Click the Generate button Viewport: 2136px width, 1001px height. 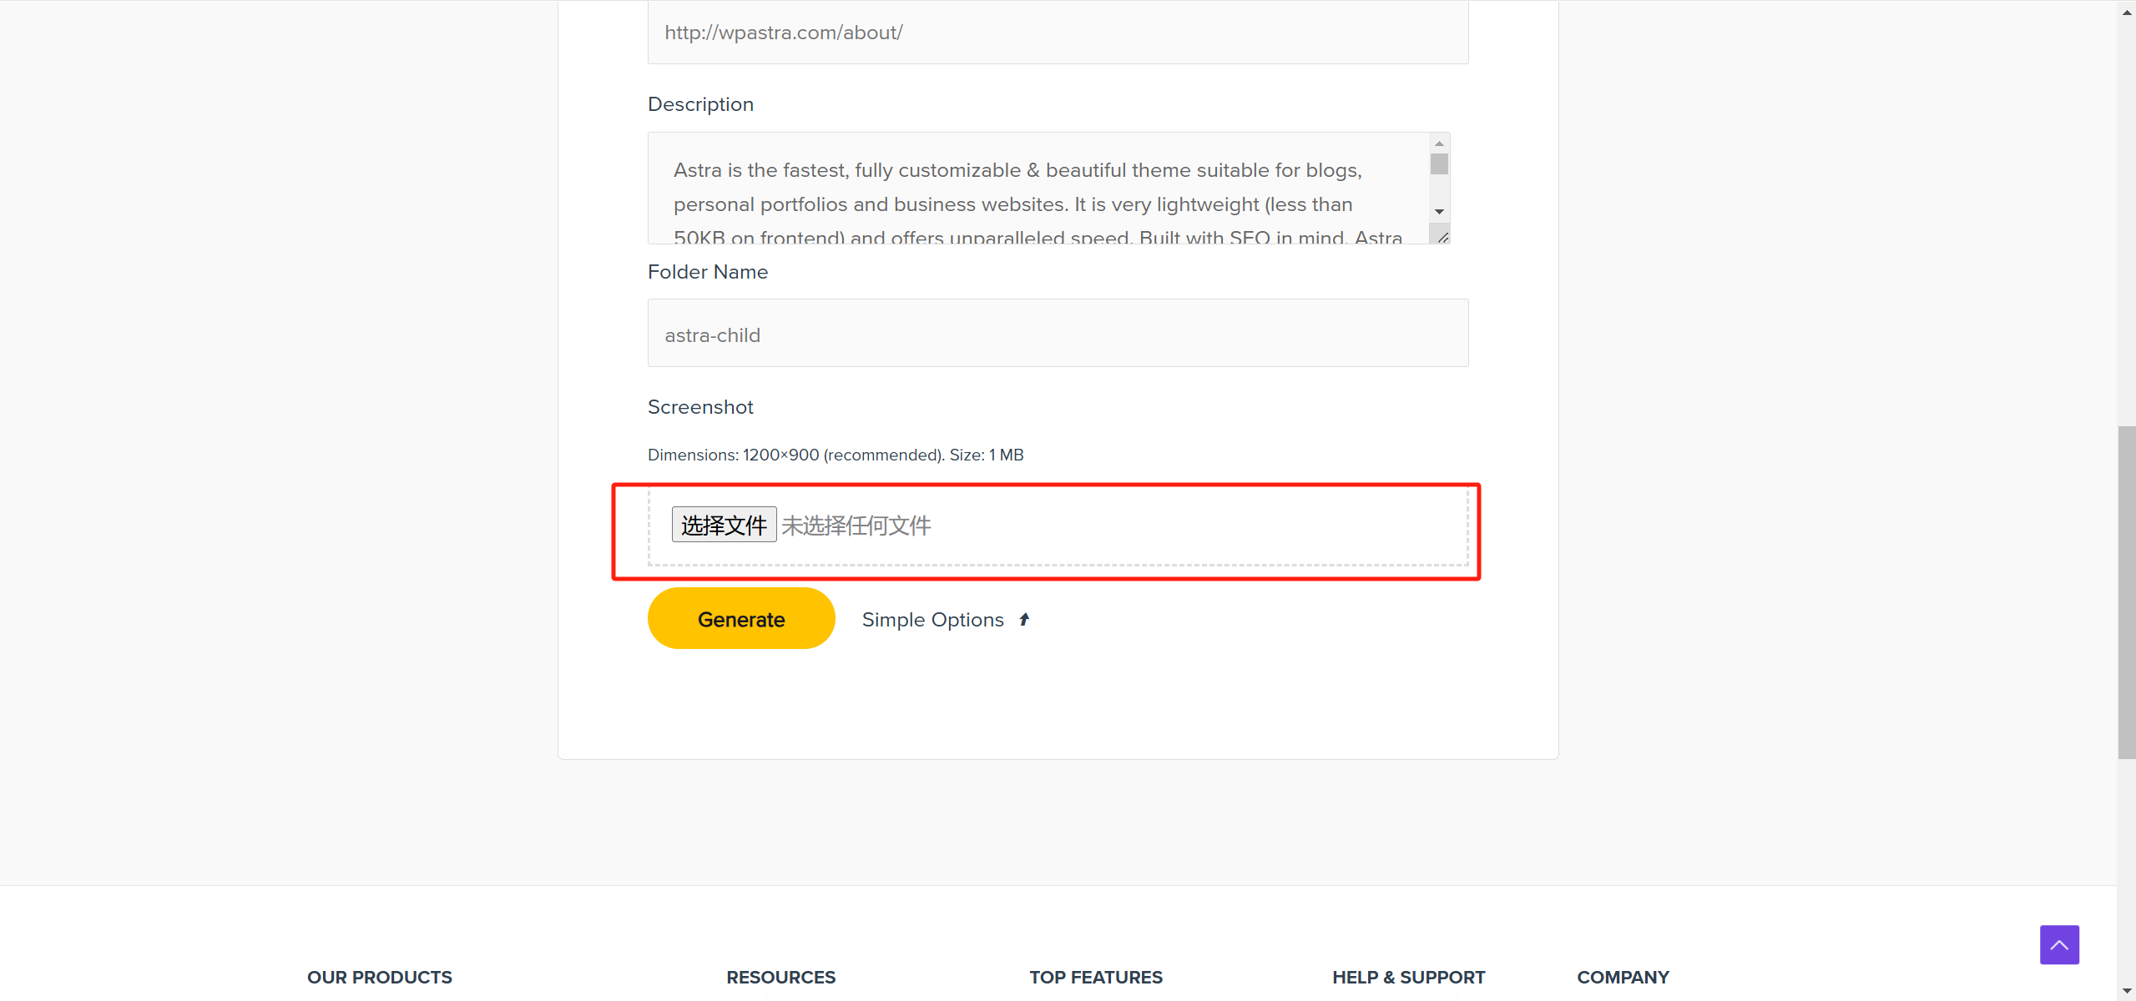pos(740,618)
